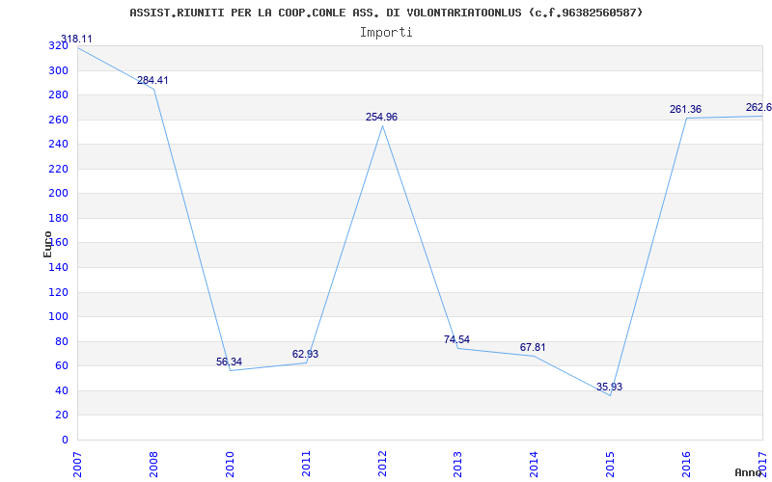Click the 2015 x-axis year label
The height and width of the screenshot is (482, 772).
(611, 464)
